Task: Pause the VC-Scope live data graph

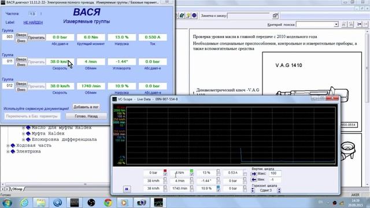Action: [x=127, y=189]
